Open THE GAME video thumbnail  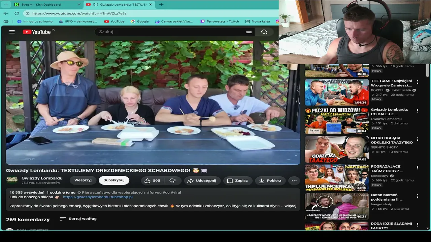pos(337,92)
